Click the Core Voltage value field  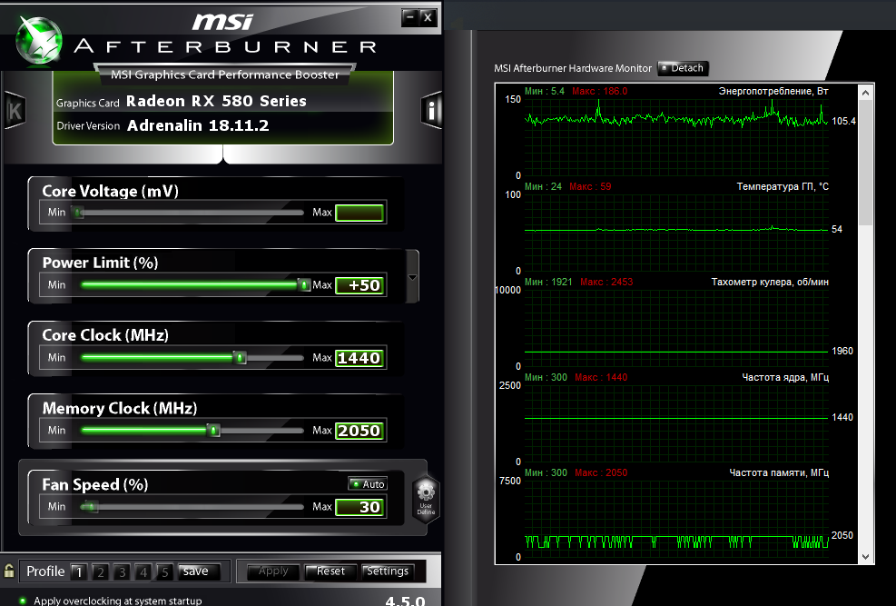[x=359, y=213]
